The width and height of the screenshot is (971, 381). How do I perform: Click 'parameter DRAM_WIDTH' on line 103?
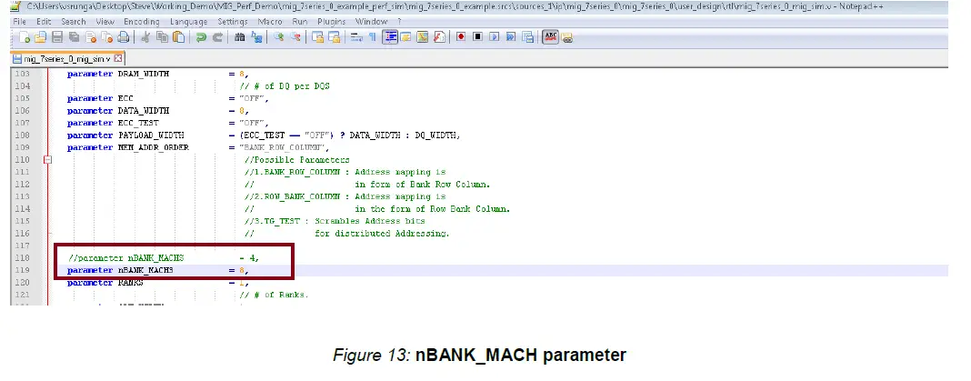[x=118, y=74]
